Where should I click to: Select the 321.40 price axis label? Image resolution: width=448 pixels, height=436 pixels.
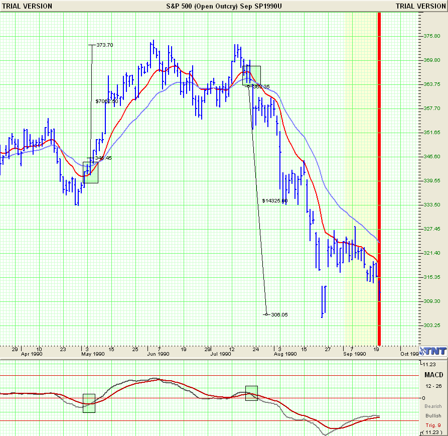coord(432,253)
